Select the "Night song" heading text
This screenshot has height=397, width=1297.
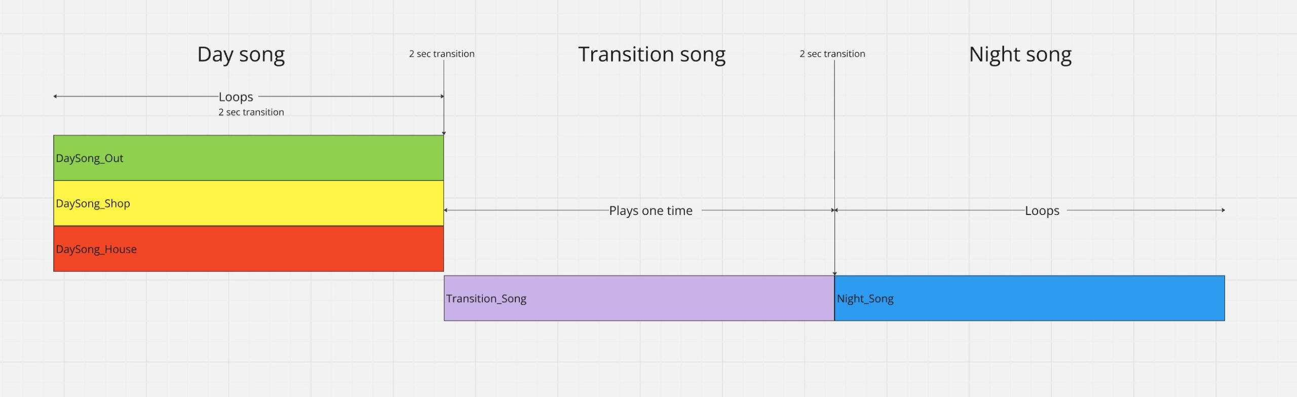[1020, 55]
